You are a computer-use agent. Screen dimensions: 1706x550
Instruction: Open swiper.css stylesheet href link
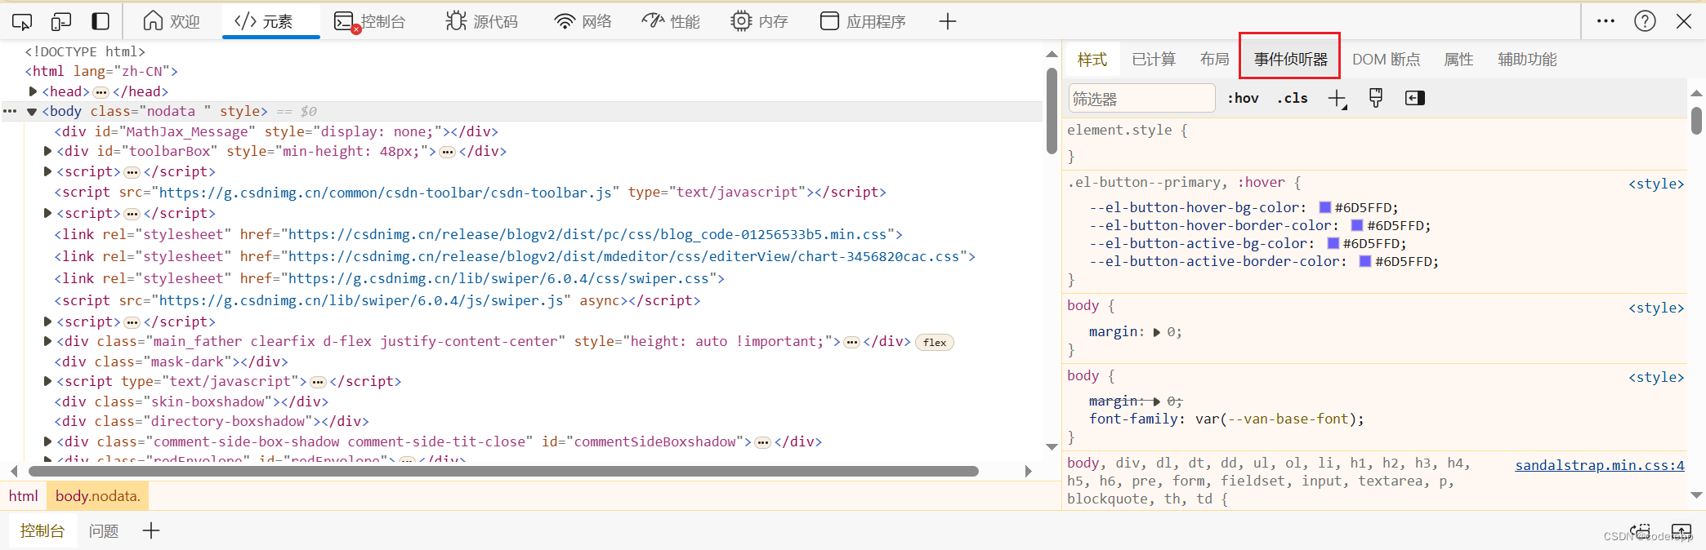coord(498,279)
